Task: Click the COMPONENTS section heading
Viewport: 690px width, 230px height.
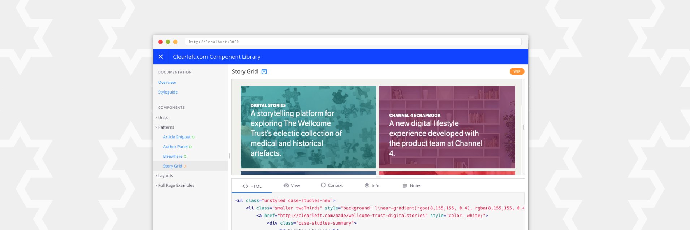Action: coord(171,108)
